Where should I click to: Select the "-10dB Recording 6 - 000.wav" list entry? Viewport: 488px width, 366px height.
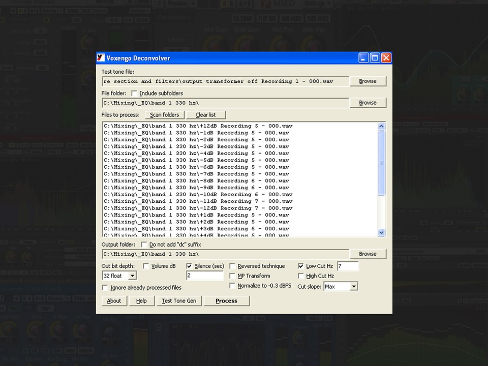tap(198, 195)
